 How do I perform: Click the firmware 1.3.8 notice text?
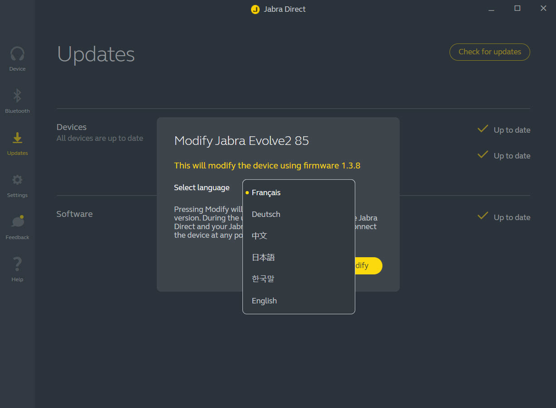pyautogui.click(x=267, y=165)
